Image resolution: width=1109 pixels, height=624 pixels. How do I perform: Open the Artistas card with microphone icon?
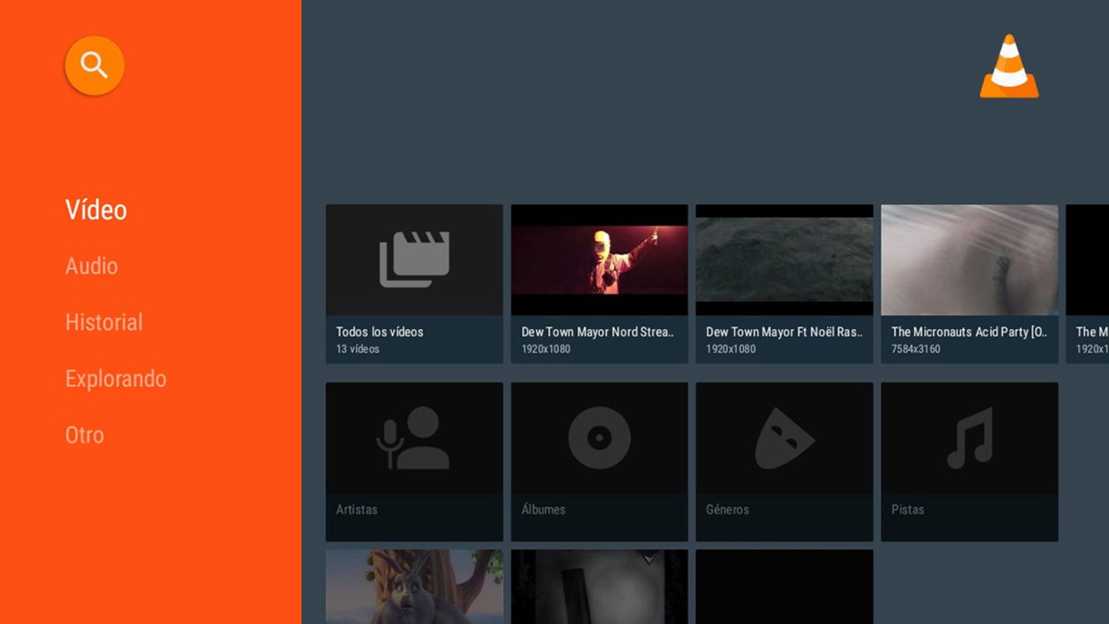414,437
